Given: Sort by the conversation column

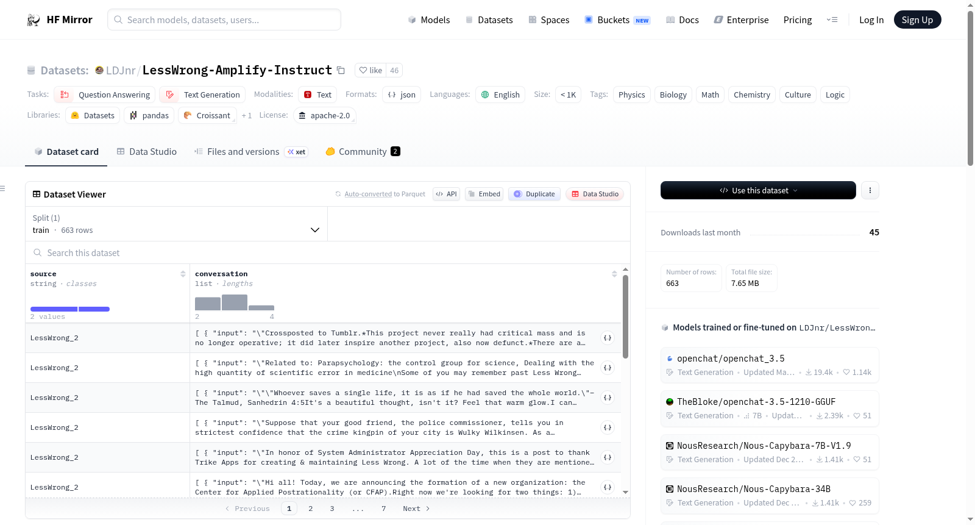Looking at the screenshot, I should (x=614, y=274).
